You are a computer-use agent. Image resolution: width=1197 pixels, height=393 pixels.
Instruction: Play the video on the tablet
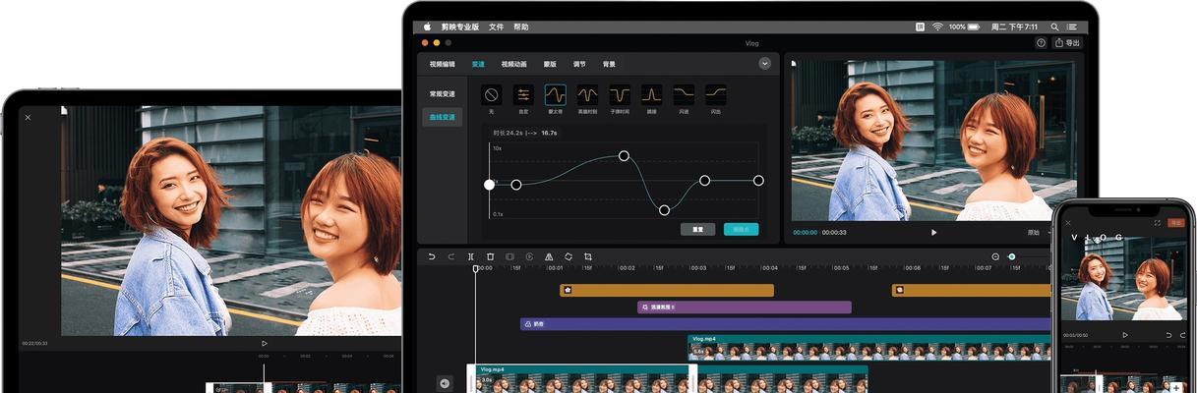pyautogui.click(x=264, y=343)
